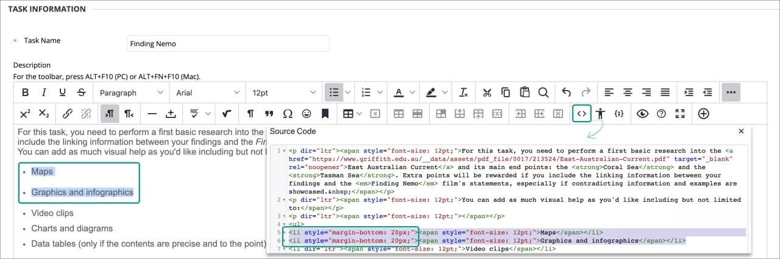Open the spellcheck options arrow
Viewport: 780px width, 259px height.
pyautogui.click(x=208, y=114)
